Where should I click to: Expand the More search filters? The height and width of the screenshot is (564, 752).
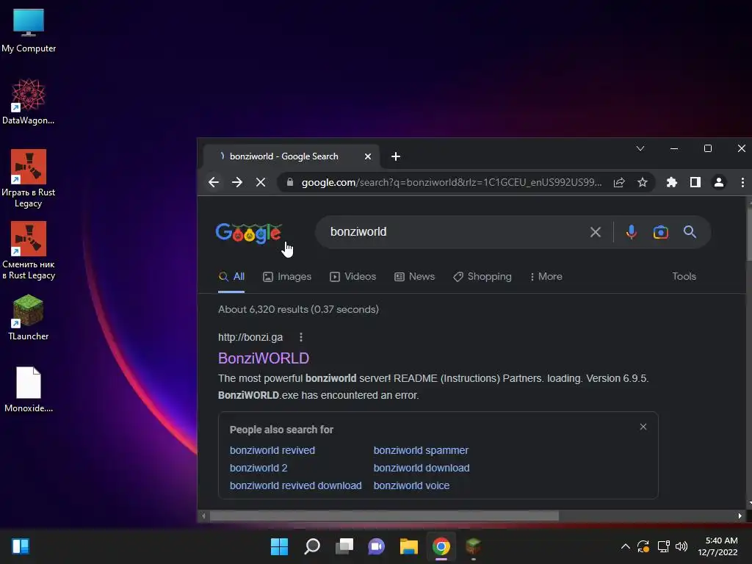coord(546,277)
